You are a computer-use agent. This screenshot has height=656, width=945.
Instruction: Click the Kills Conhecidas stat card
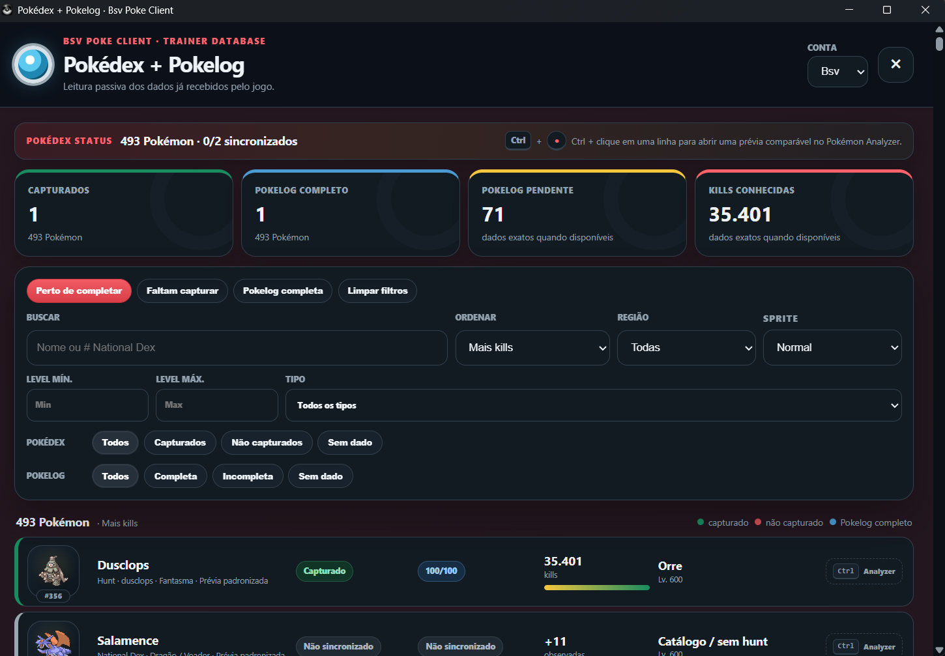804,213
